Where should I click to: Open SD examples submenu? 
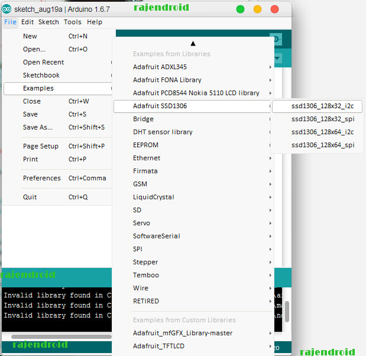tap(193, 211)
